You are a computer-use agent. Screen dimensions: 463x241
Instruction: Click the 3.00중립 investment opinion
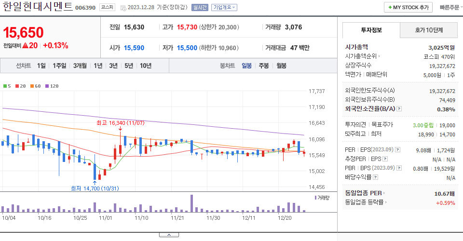(423, 125)
